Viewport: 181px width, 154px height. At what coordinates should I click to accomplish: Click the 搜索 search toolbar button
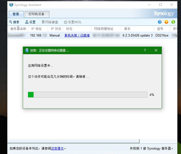[x=14, y=22]
